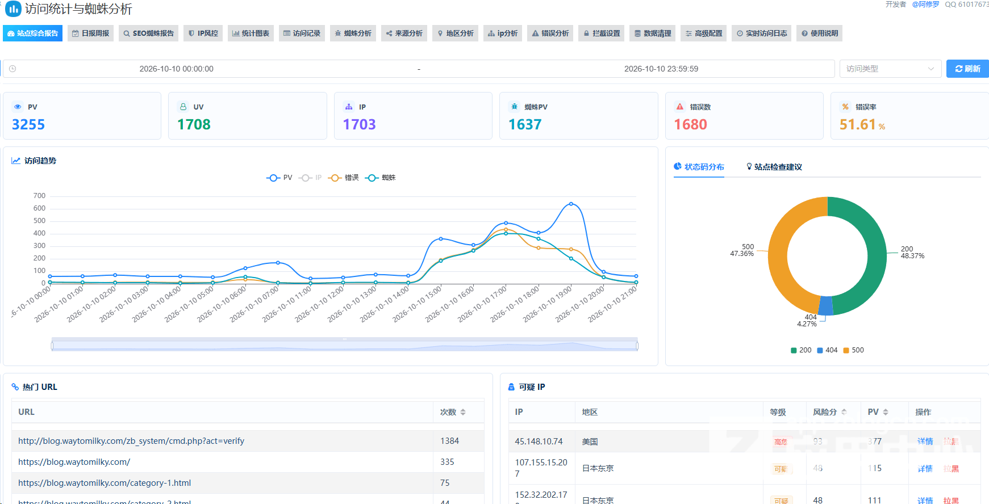Click the percent icon on the 错误率 card
The height and width of the screenshot is (504, 989).
845,107
